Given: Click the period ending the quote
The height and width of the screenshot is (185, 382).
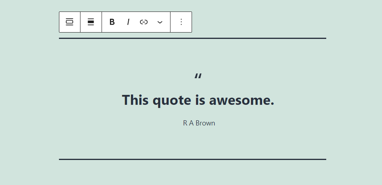Looking at the screenshot, I should pyautogui.click(x=272, y=104).
